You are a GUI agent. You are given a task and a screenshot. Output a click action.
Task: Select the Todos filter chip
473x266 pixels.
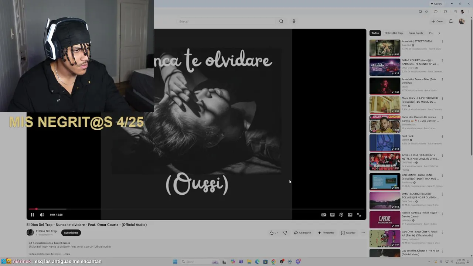[375, 33]
